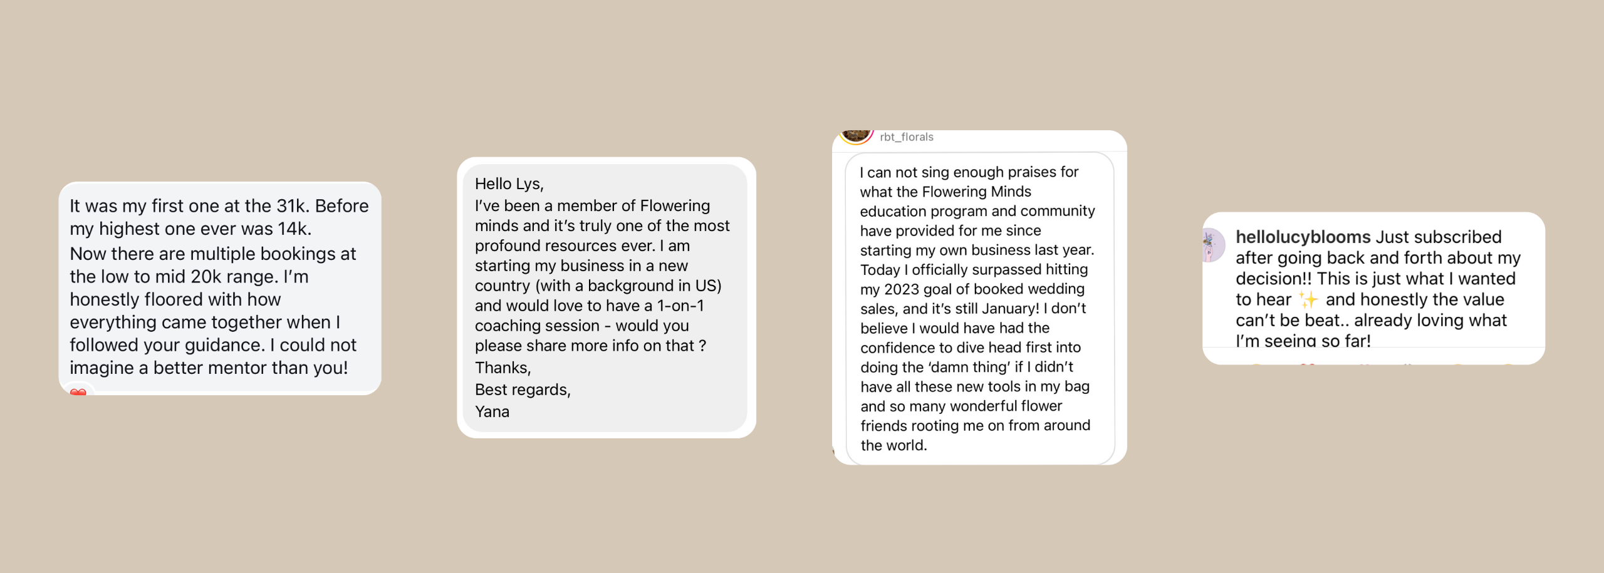The width and height of the screenshot is (1604, 573).
Task: Open the rbt_florals profile avatar
Action: click(x=856, y=137)
